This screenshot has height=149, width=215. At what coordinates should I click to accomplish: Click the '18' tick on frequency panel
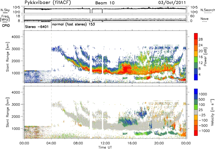coord(18,16)
